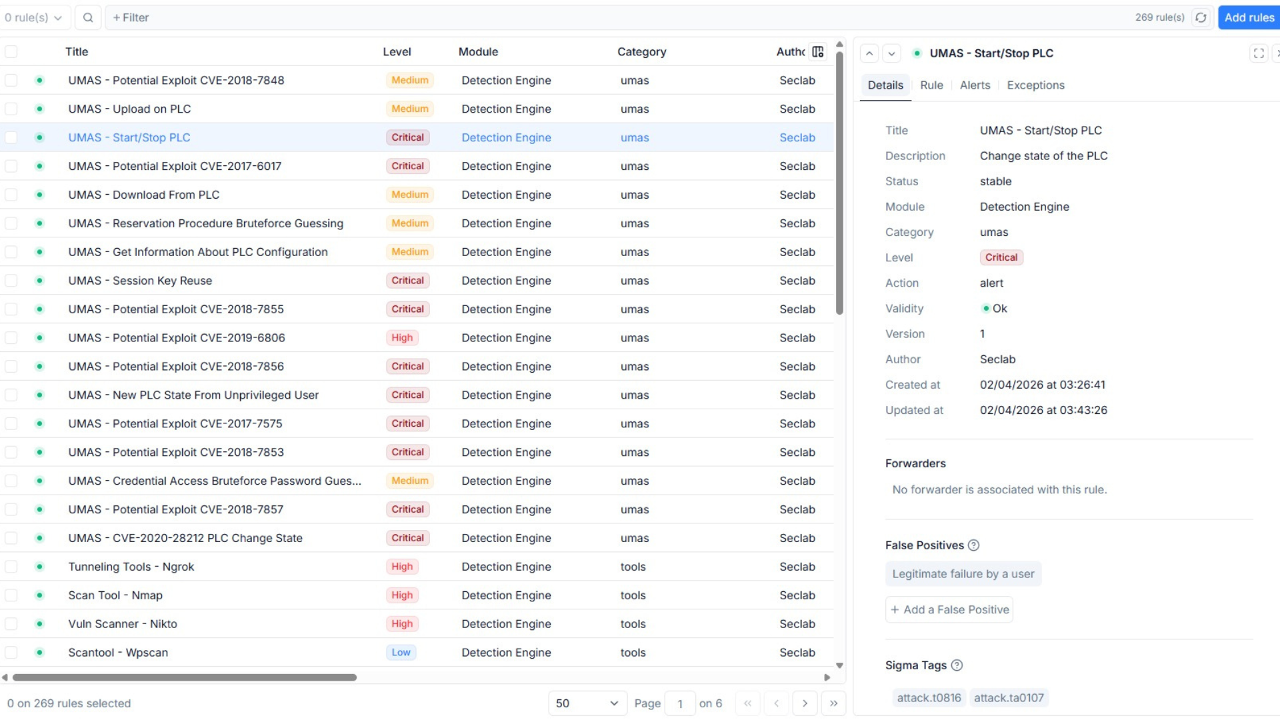Jump to last page icon
1280x720 pixels.
click(x=833, y=703)
